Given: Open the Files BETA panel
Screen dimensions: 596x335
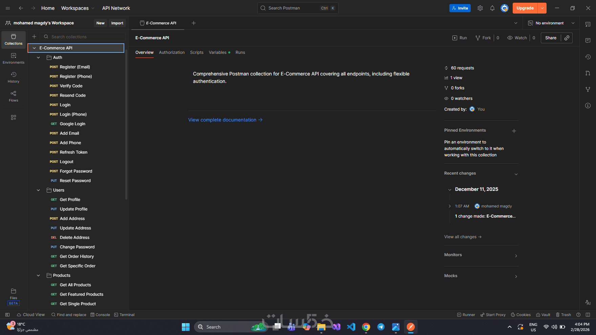Looking at the screenshot, I should pos(14,297).
